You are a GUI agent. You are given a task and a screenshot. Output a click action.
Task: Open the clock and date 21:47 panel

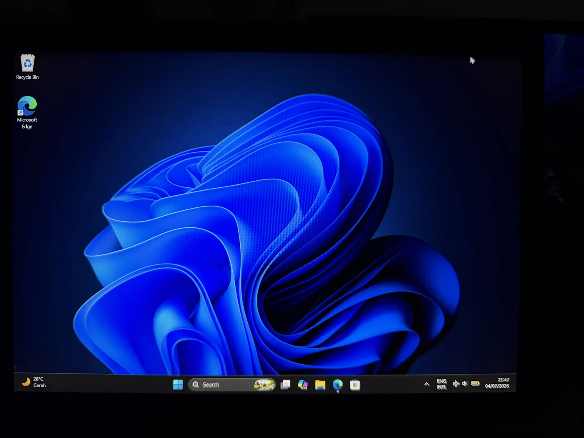[x=497, y=383]
